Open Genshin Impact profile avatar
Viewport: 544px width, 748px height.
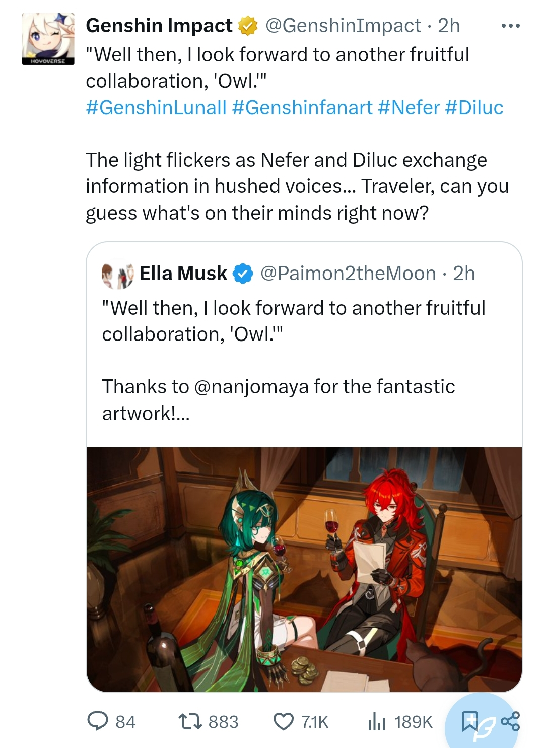pyautogui.click(x=48, y=39)
